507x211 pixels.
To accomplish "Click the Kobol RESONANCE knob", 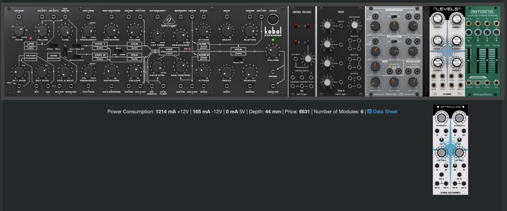I will point(180,36).
